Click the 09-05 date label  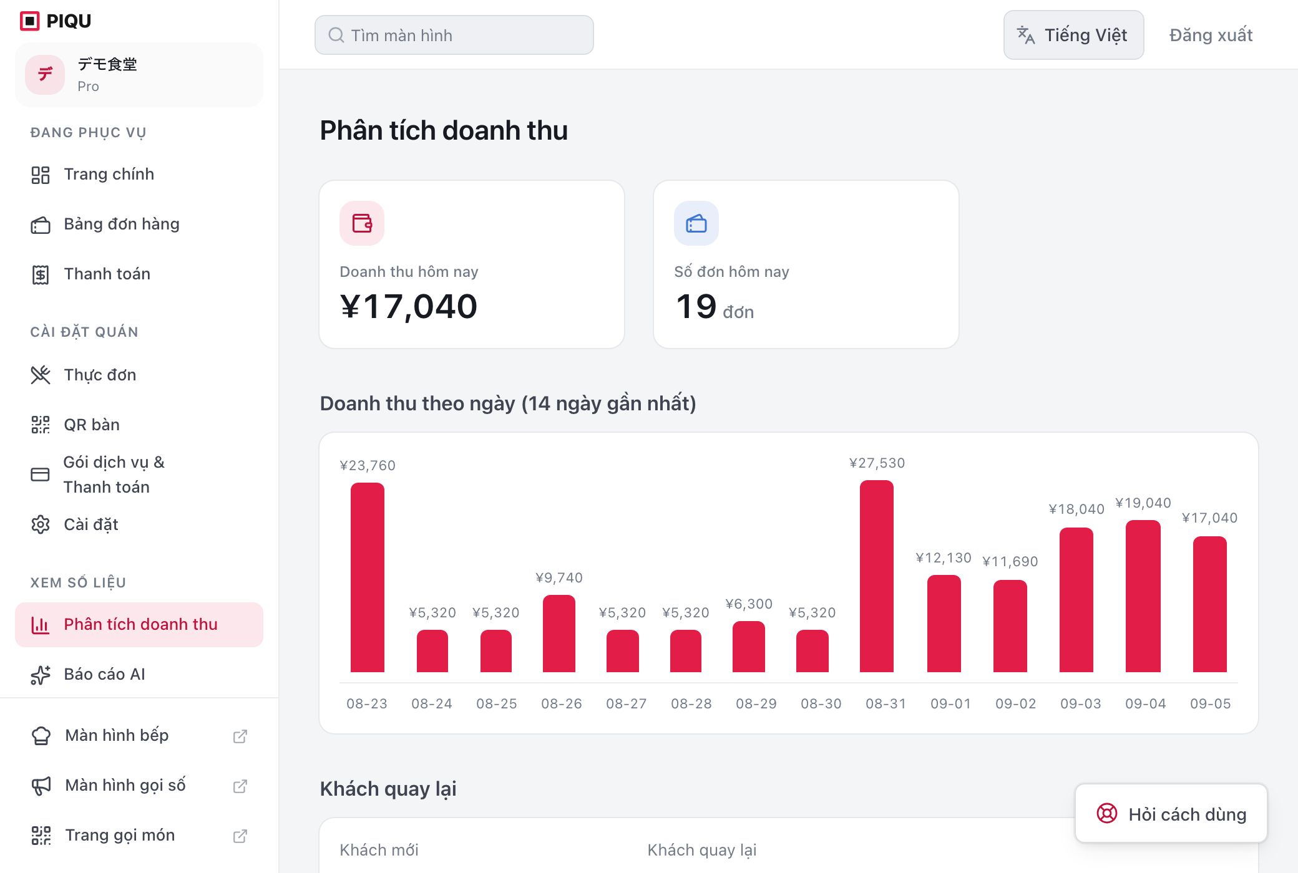1211,704
